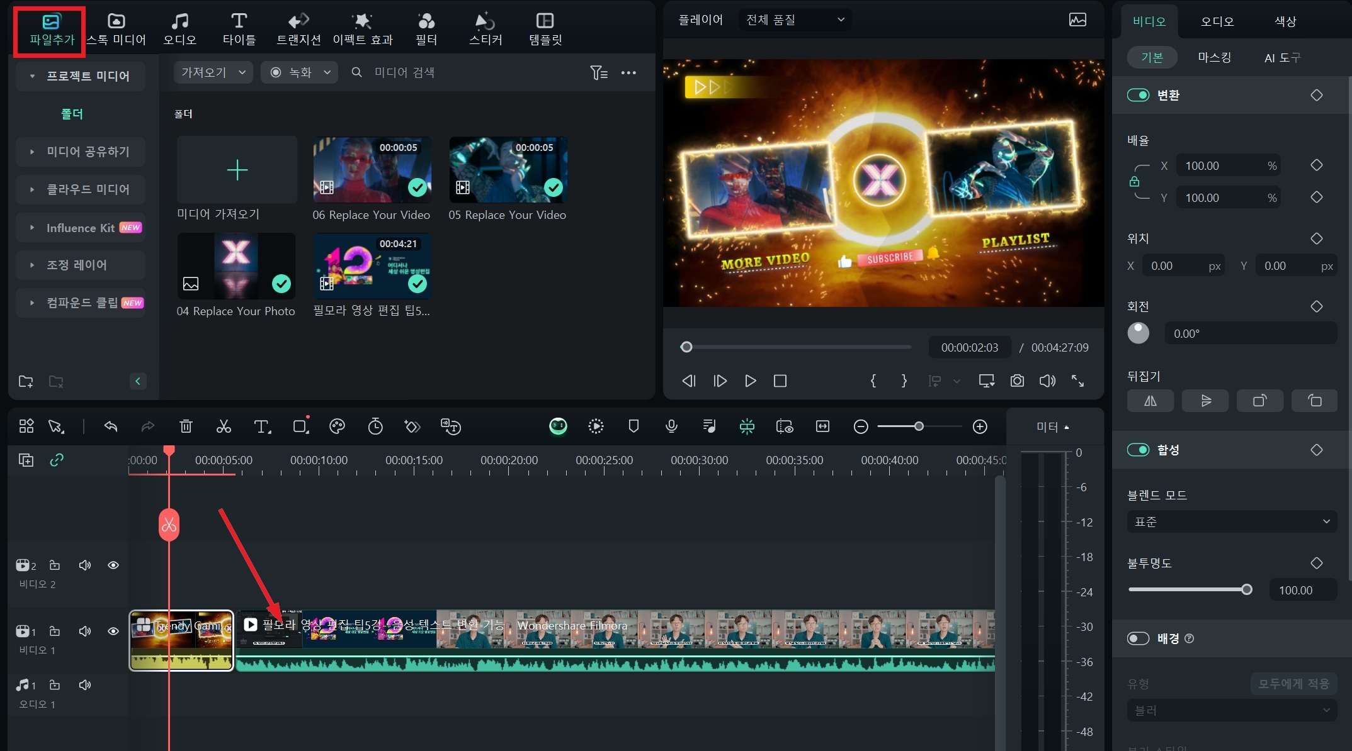Click flip vertical button under 뒤집기
The height and width of the screenshot is (751, 1352).
pyautogui.click(x=1205, y=401)
